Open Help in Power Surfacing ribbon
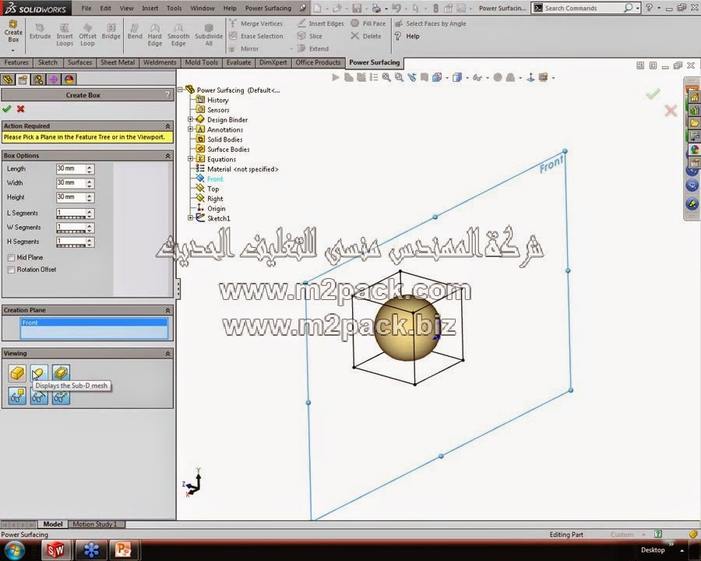Image resolution: width=701 pixels, height=561 pixels. [407, 37]
